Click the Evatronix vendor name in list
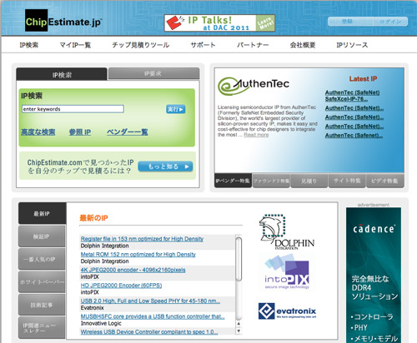This screenshot has width=417, height=343. click(x=92, y=308)
